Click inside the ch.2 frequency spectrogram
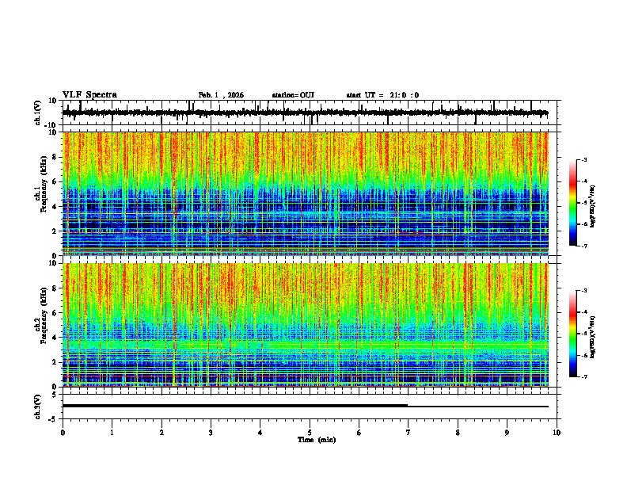627x485 pixels. (x=306, y=325)
